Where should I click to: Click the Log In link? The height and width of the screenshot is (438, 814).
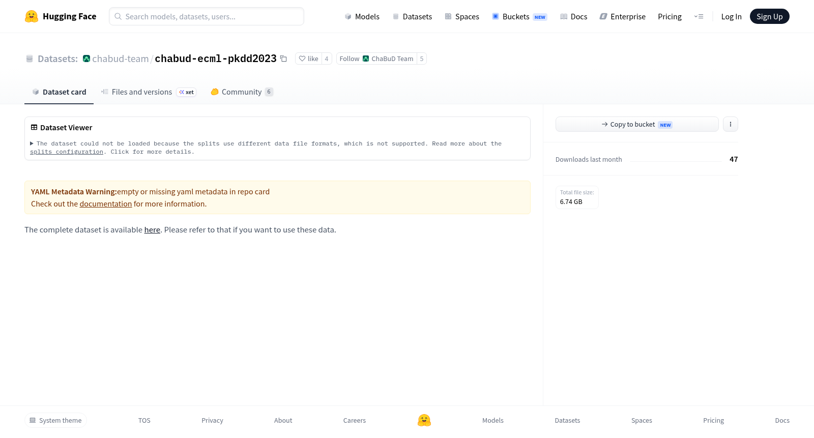[x=731, y=16]
